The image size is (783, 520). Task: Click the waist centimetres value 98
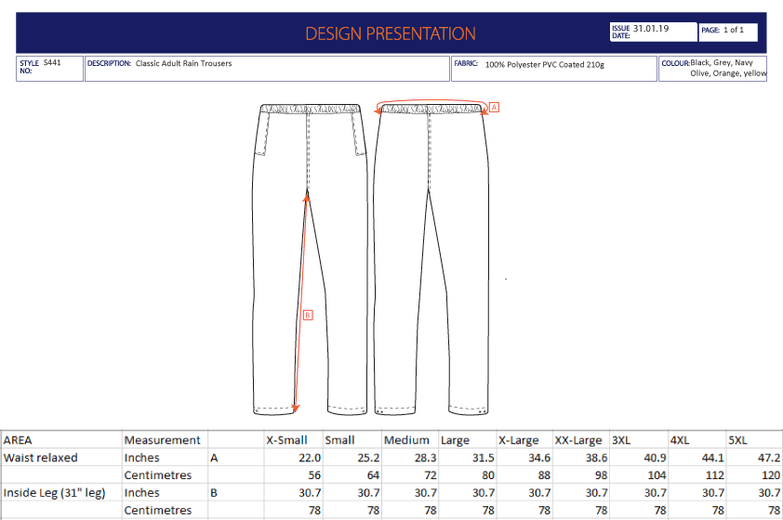[x=602, y=475]
